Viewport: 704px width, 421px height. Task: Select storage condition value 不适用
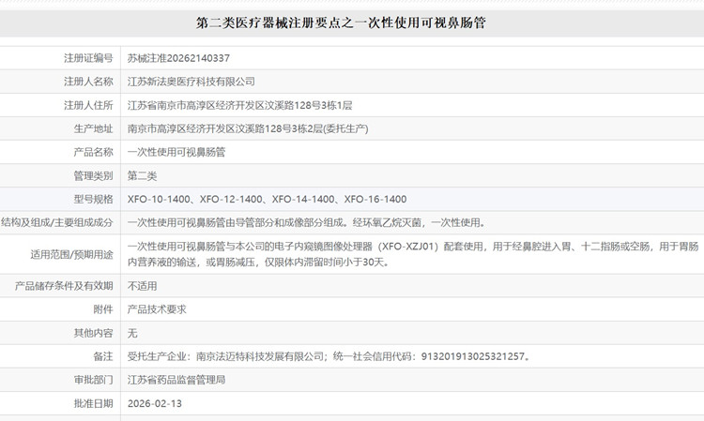coord(142,286)
